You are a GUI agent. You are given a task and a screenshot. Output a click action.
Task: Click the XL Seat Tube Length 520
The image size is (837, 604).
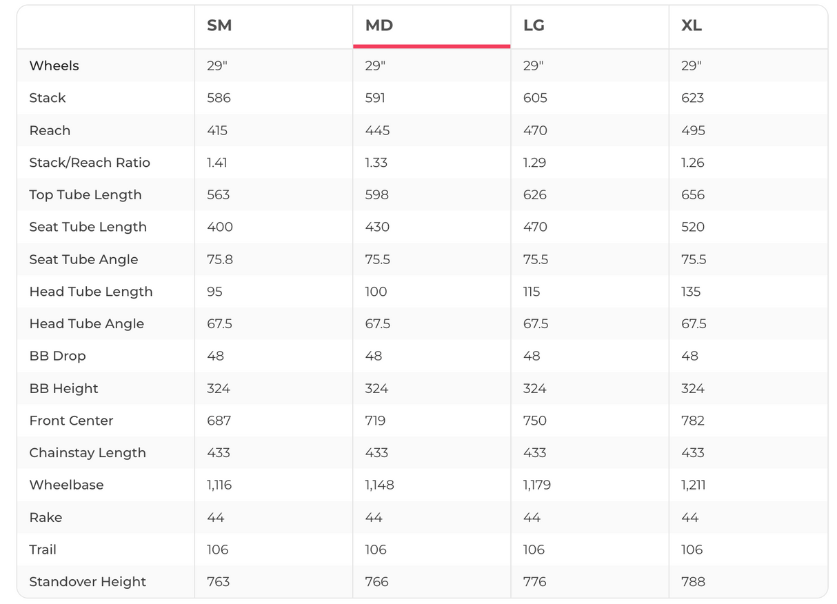coord(693,227)
